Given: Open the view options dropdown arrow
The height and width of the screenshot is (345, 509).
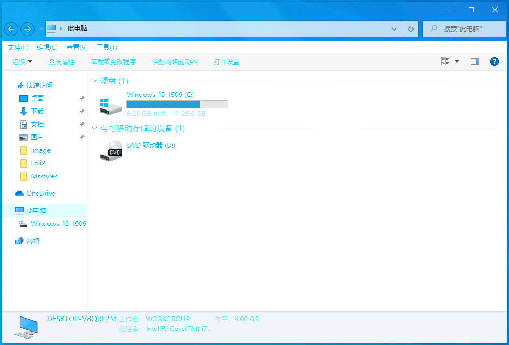Looking at the screenshot, I should tap(457, 61).
